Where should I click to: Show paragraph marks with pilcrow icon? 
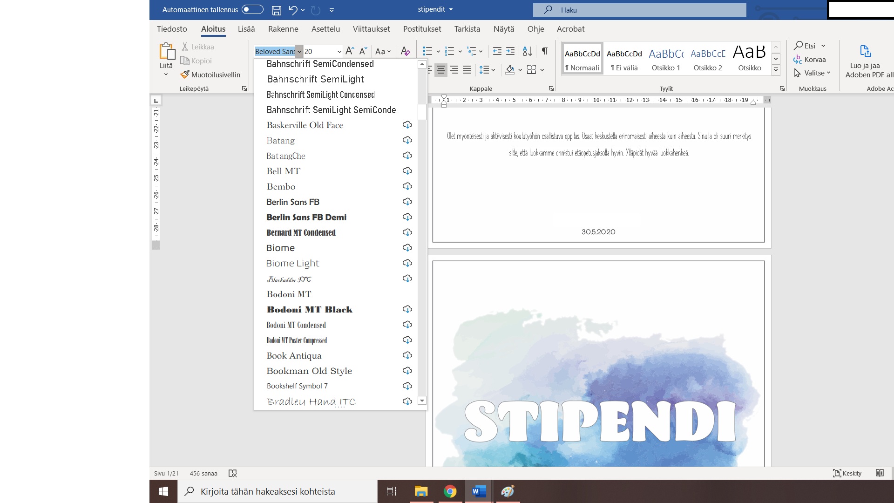click(544, 51)
